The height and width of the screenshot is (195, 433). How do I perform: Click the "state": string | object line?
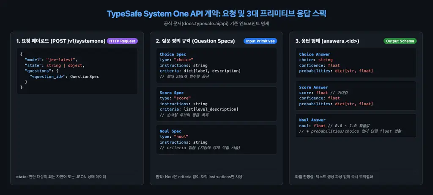[54, 65]
